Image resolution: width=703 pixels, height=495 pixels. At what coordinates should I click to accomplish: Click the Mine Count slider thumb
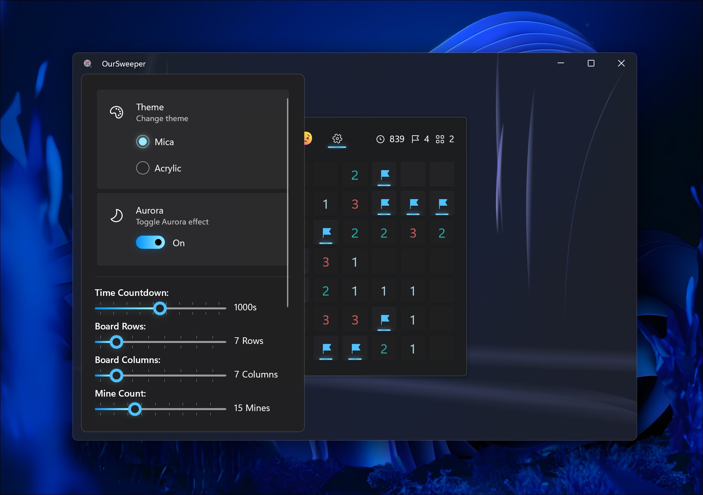coord(135,409)
